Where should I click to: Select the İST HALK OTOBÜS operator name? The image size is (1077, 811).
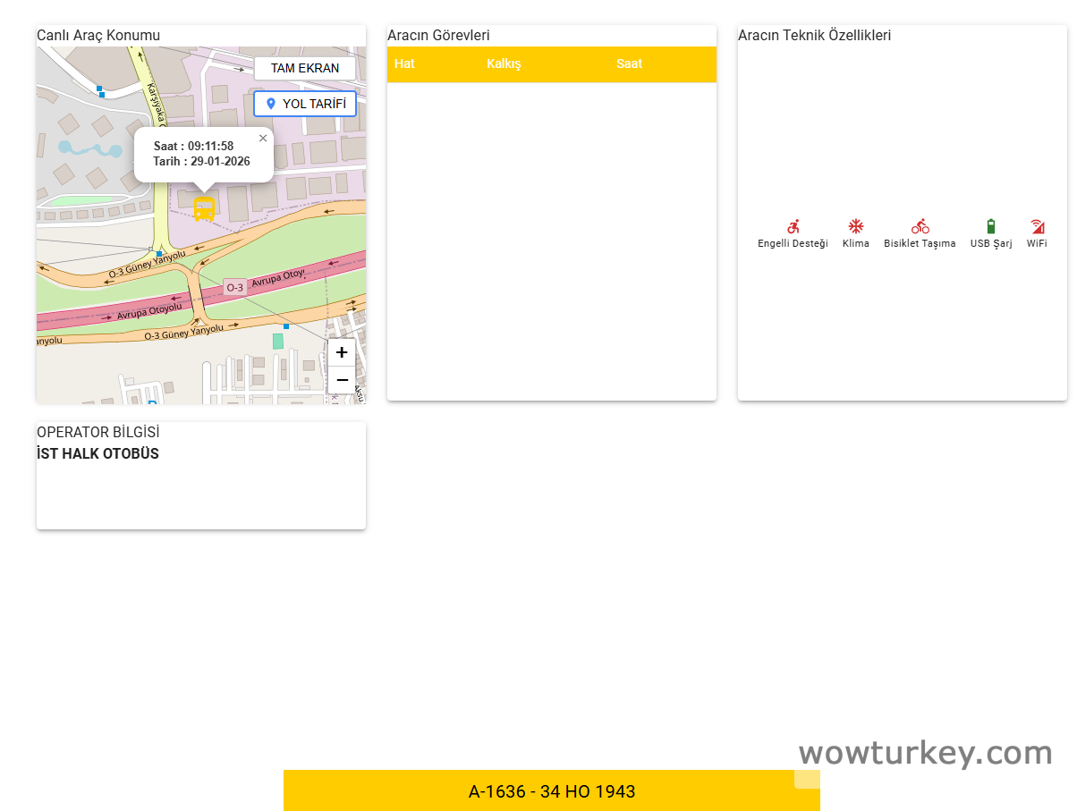(98, 453)
